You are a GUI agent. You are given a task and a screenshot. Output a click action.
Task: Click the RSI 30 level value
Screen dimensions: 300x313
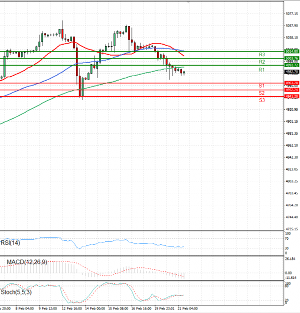point(287,248)
